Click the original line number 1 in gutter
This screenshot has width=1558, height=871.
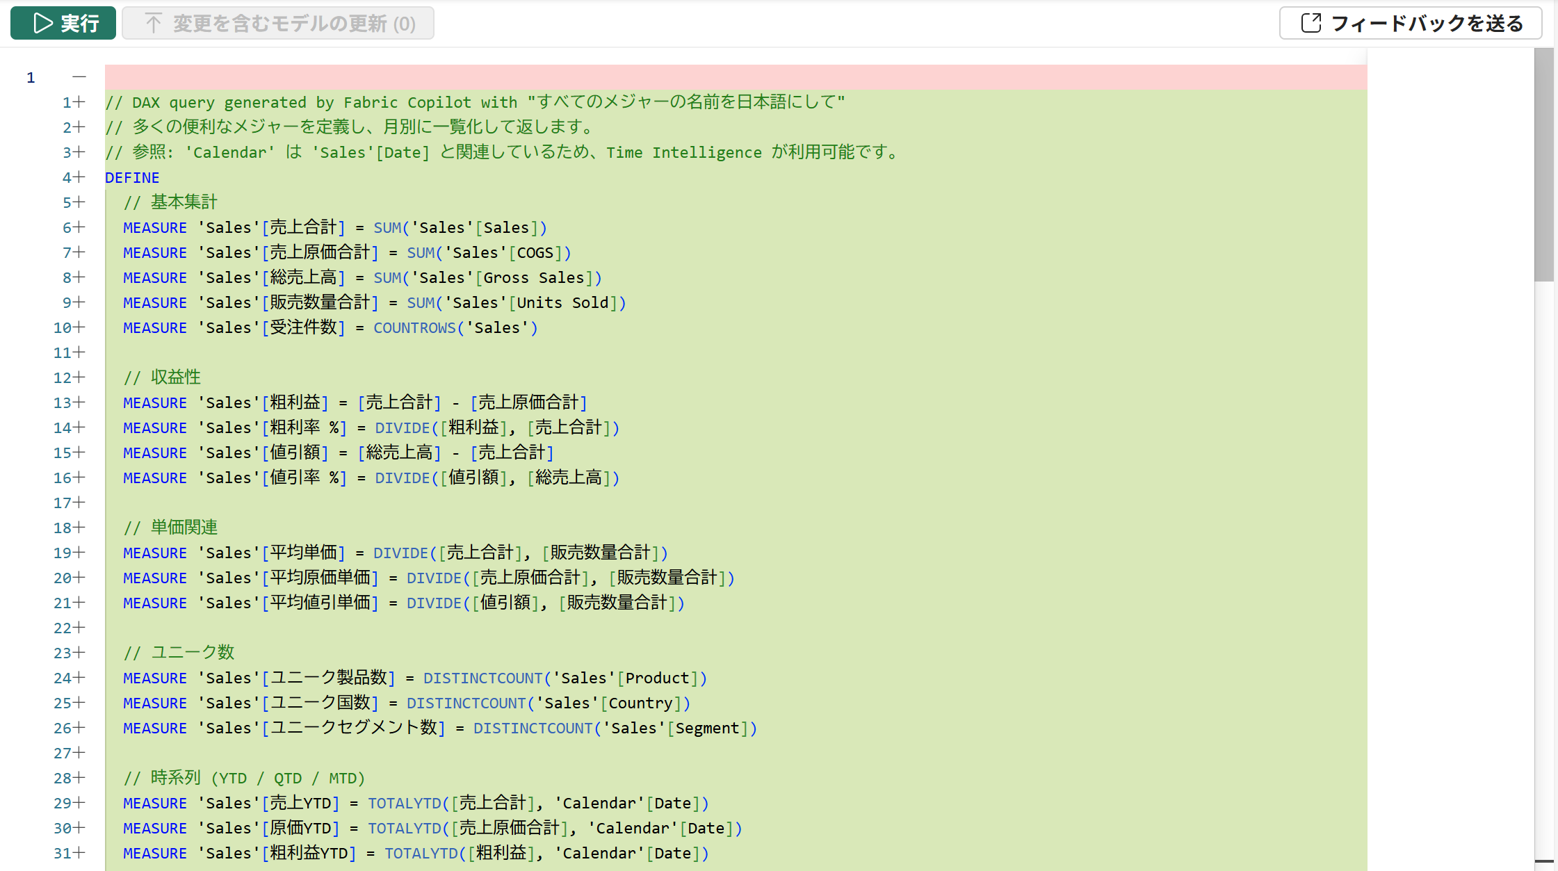click(x=31, y=77)
